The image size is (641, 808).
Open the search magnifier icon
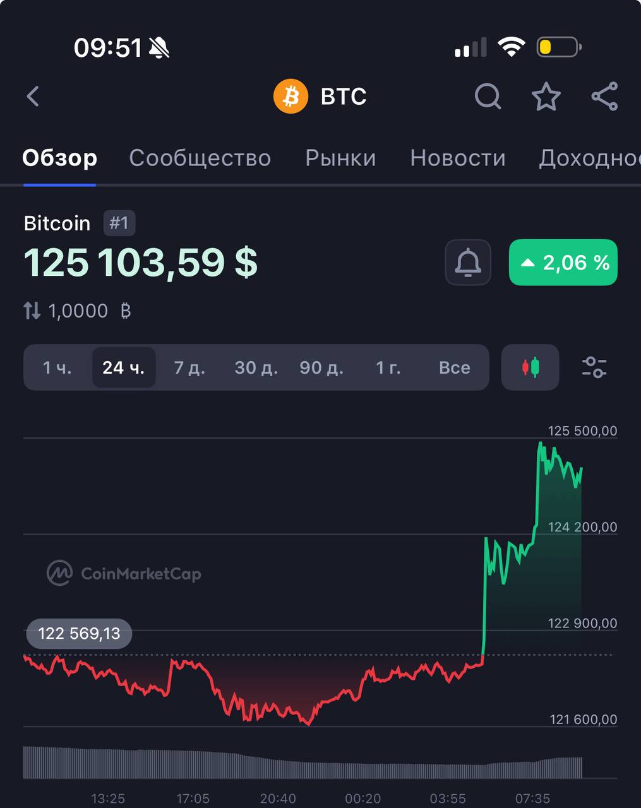tap(488, 97)
